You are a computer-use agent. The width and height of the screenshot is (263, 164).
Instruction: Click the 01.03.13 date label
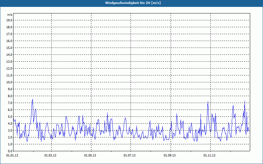[50, 155]
